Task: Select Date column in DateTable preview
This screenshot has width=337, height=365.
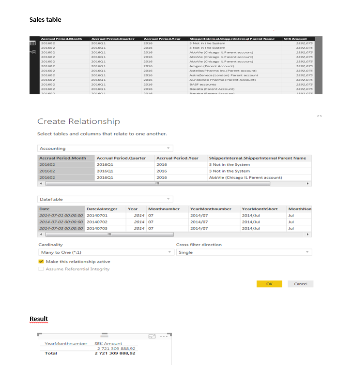Action: point(61,209)
